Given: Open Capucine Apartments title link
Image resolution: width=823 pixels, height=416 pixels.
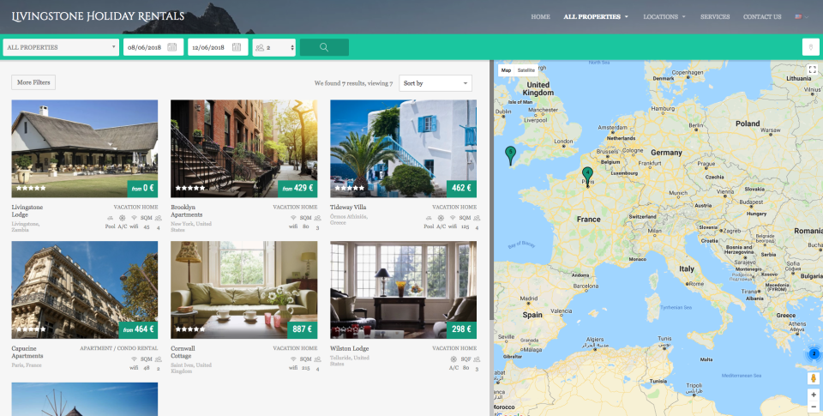Looking at the screenshot, I should point(27,352).
